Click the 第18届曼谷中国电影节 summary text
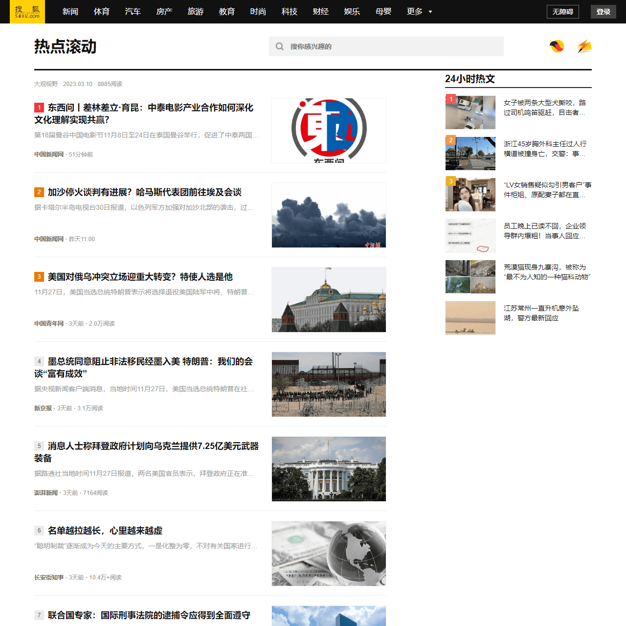The height and width of the screenshot is (626, 626). (146, 135)
